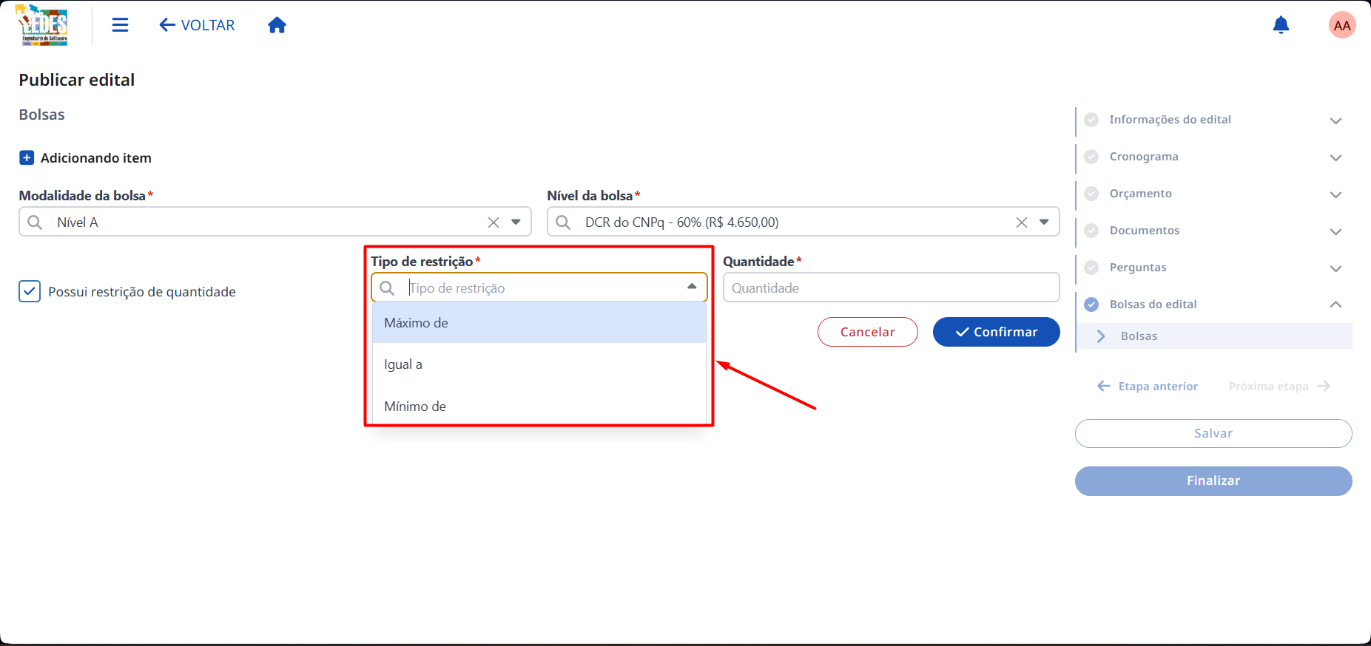The image size is (1371, 646).
Task: Open the hamburger menu icon
Action: click(120, 25)
